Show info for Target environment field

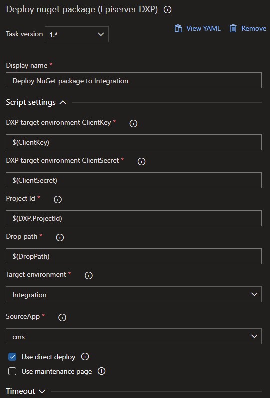[88, 276]
